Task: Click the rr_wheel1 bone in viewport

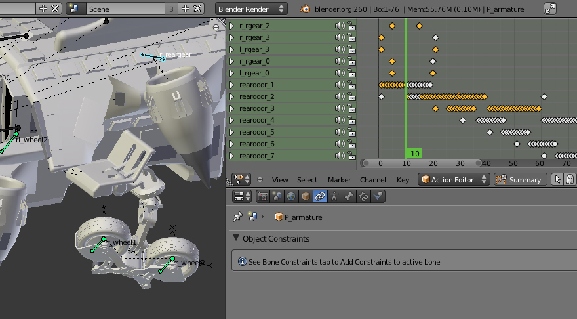Action: [x=98, y=245]
